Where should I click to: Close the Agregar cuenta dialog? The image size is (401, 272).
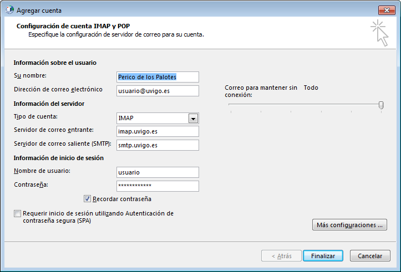(x=386, y=10)
